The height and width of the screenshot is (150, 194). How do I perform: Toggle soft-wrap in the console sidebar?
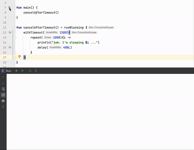coord(3,89)
